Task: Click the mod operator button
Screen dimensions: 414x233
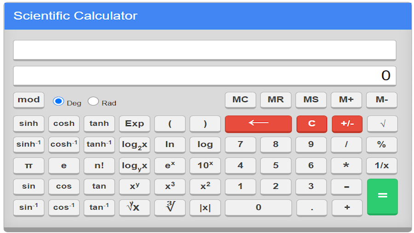Action: [x=29, y=99]
